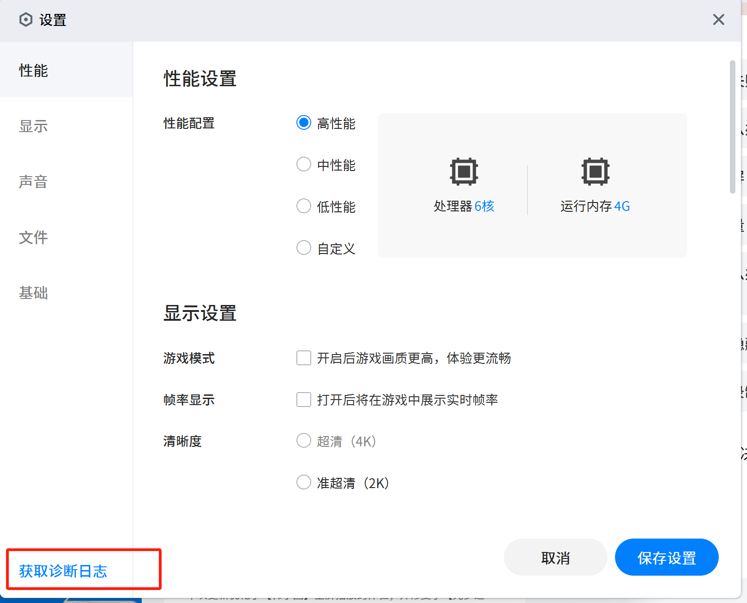Image resolution: width=747 pixels, height=603 pixels.
Task: Select 超清 (4K) resolution radio
Action: click(x=304, y=440)
